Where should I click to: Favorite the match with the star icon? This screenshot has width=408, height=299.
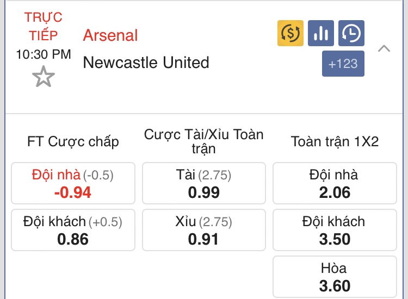pyautogui.click(x=44, y=77)
